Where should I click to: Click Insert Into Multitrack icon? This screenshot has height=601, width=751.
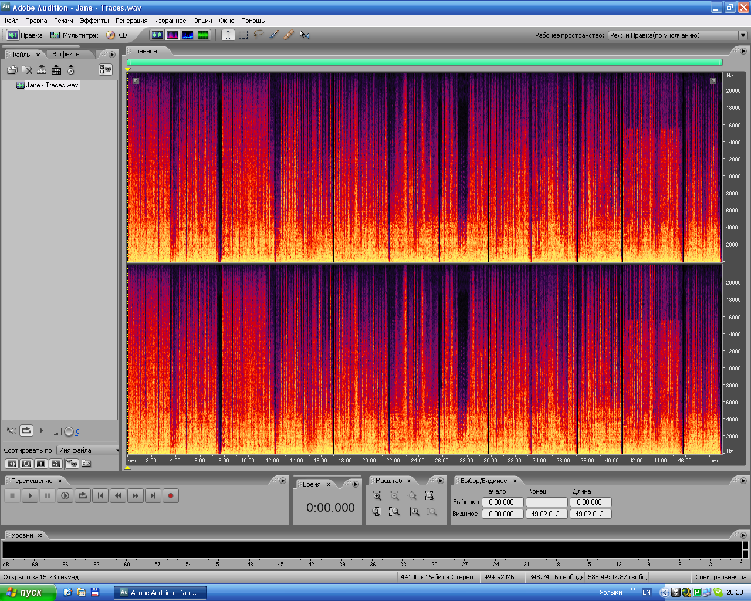click(56, 70)
